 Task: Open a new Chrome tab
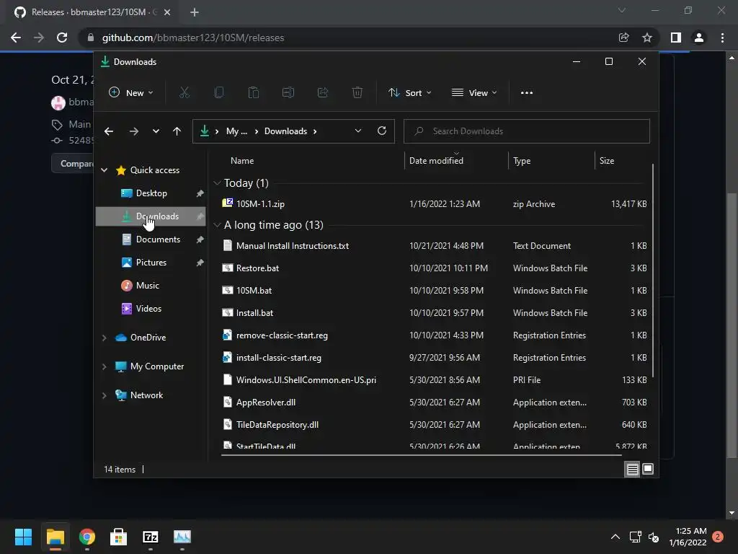195,12
